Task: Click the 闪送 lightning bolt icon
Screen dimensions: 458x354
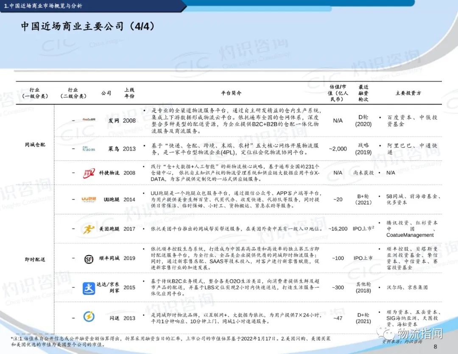Action: pyautogui.click(x=89, y=317)
